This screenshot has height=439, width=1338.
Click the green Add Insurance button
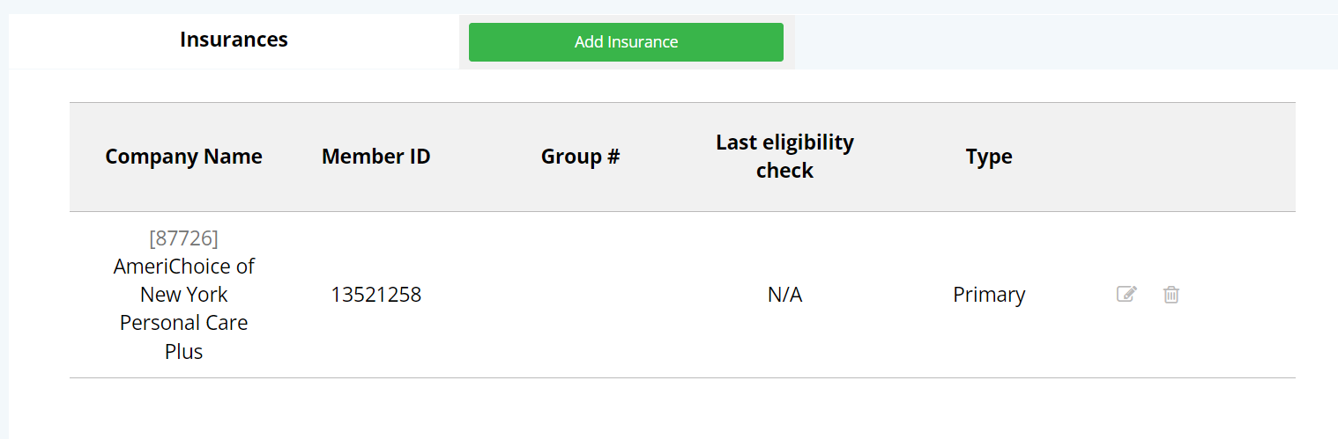click(626, 42)
